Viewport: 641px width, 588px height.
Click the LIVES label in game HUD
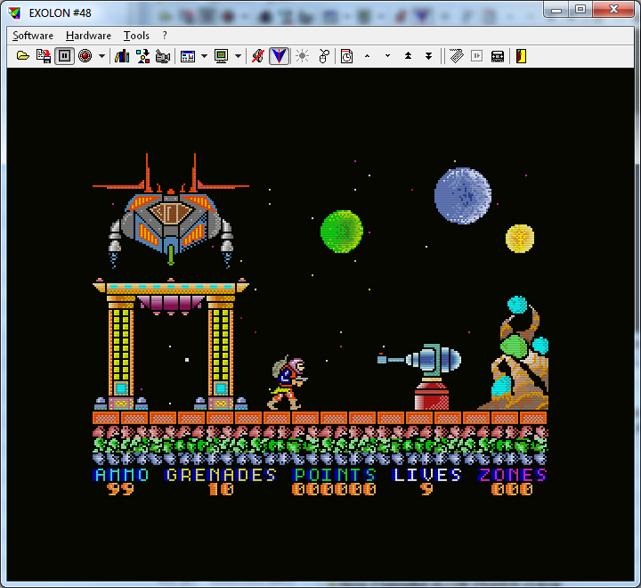pos(426,475)
